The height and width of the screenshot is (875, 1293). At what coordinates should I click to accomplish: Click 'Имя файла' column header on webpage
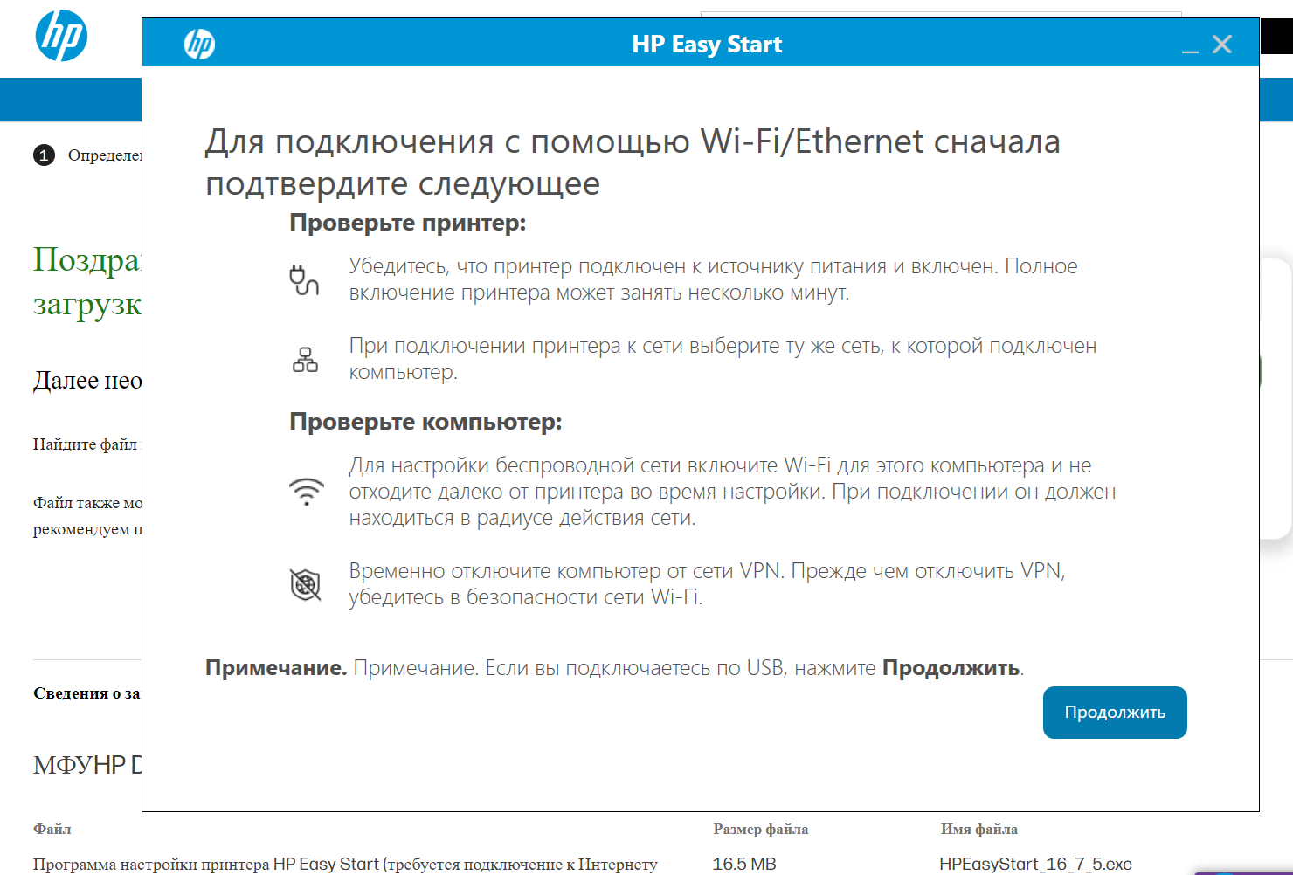[979, 830]
